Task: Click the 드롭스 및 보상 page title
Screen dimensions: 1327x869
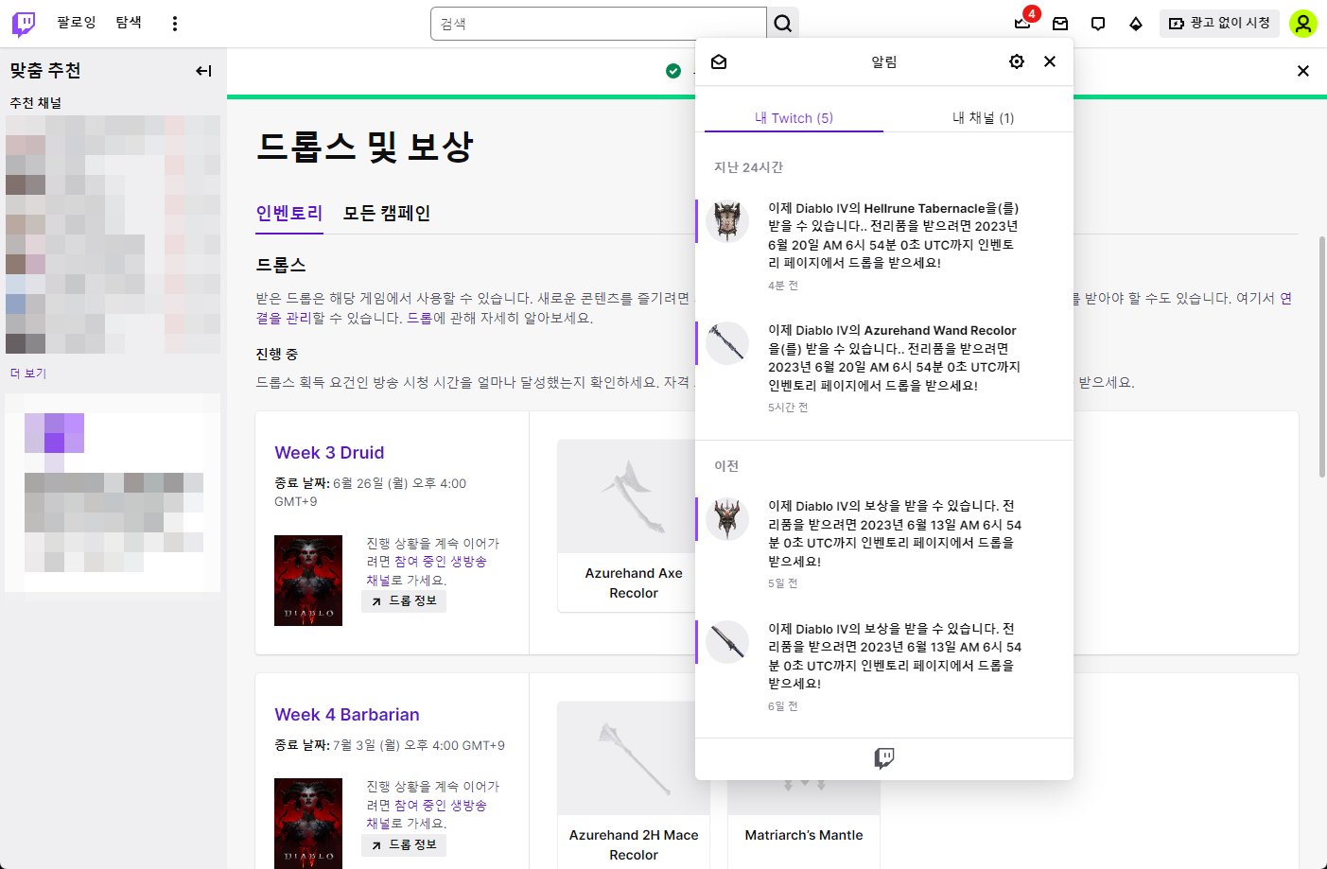Action: (x=365, y=147)
